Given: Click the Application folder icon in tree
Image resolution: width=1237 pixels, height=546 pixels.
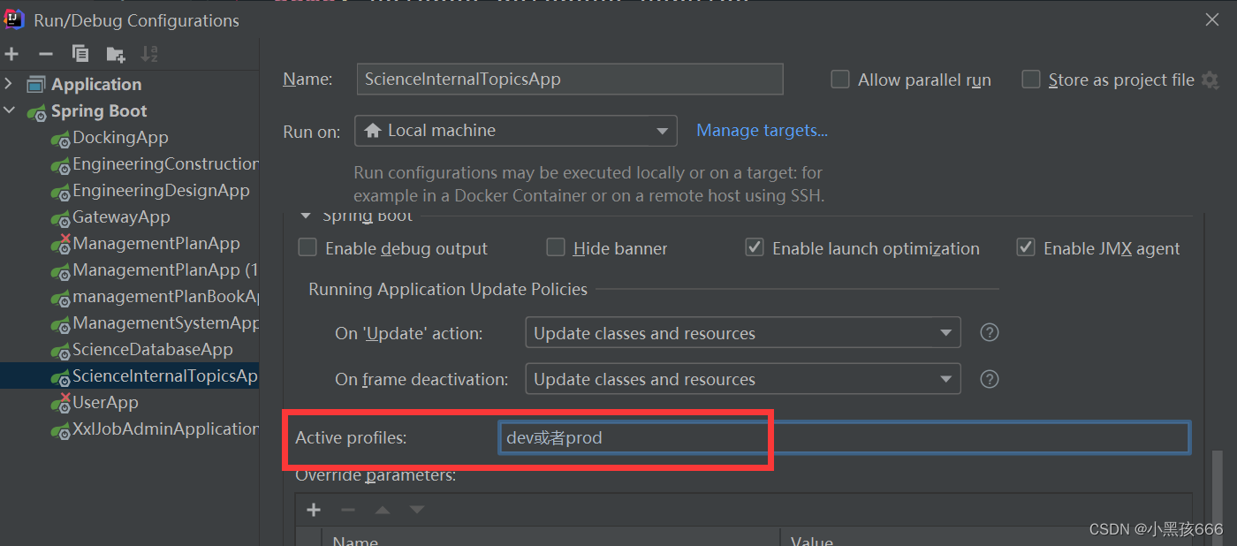Looking at the screenshot, I should coord(35,85).
